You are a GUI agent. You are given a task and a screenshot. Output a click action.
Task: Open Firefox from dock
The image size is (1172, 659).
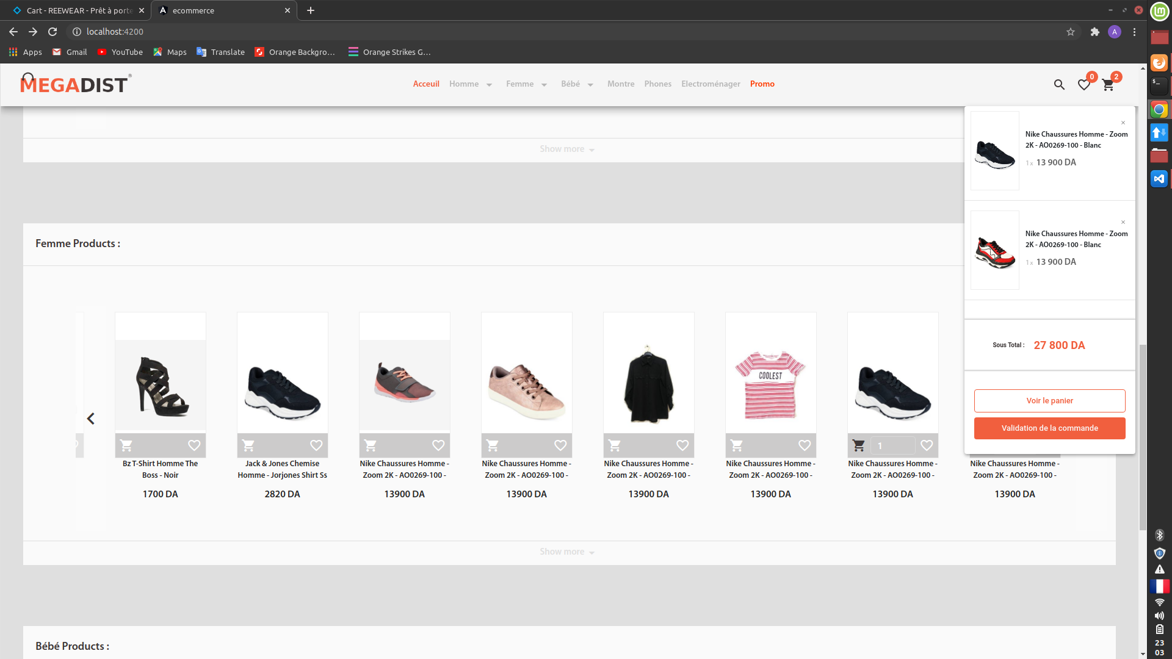tap(1159, 63)
